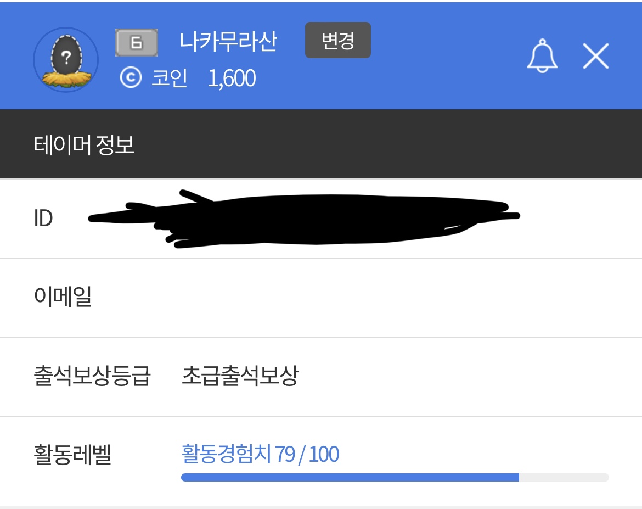
Task: Click the 활동레벨 label
Action: coord(72,456)
